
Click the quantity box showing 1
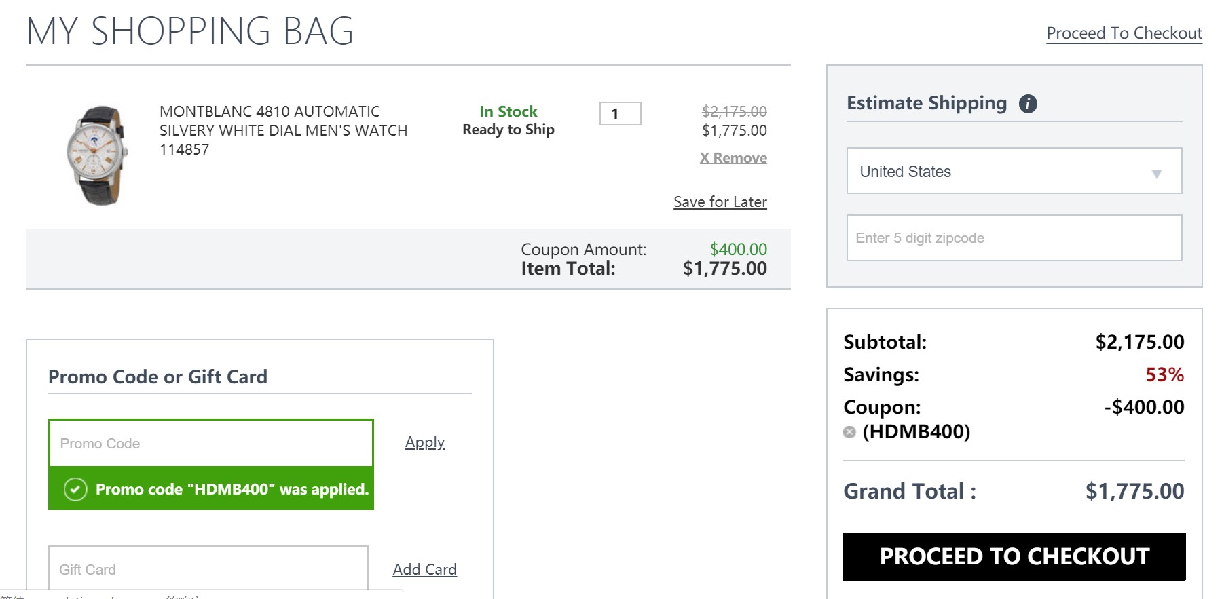point(621,114)
